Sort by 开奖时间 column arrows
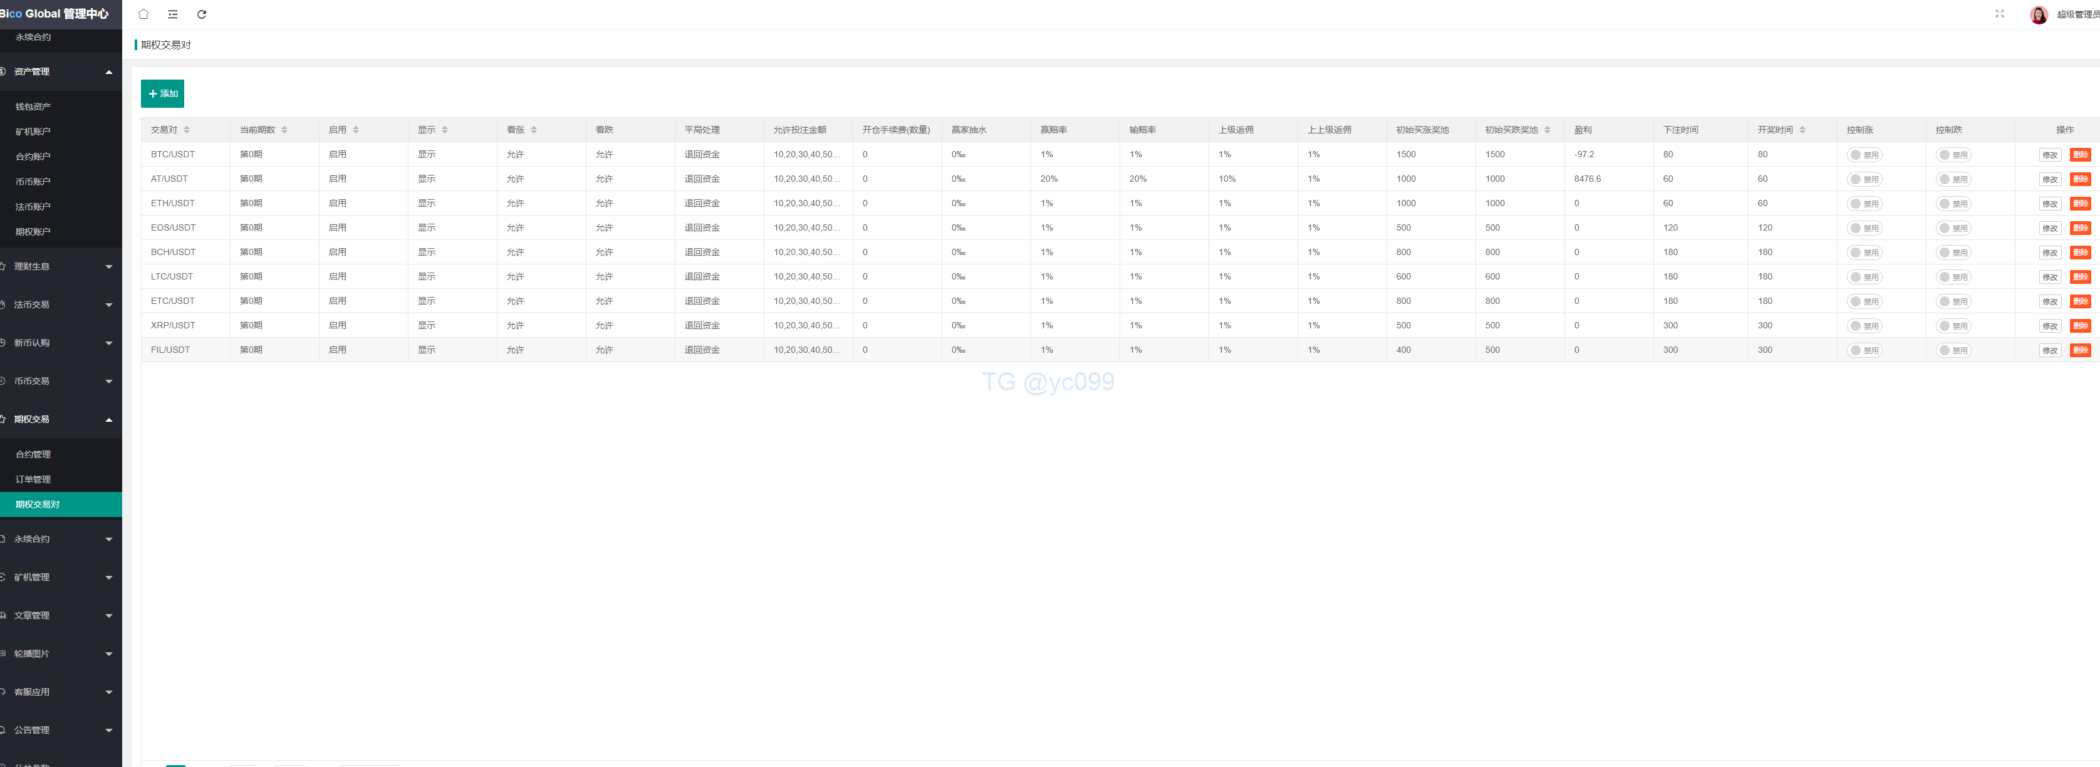The width and height of the screenshot is (2100, 767). click(1802, 130)
